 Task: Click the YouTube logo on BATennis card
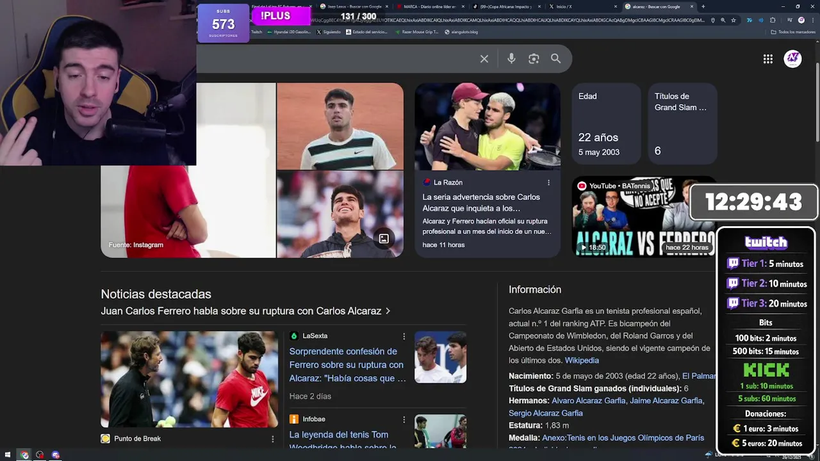coord(582,186)
